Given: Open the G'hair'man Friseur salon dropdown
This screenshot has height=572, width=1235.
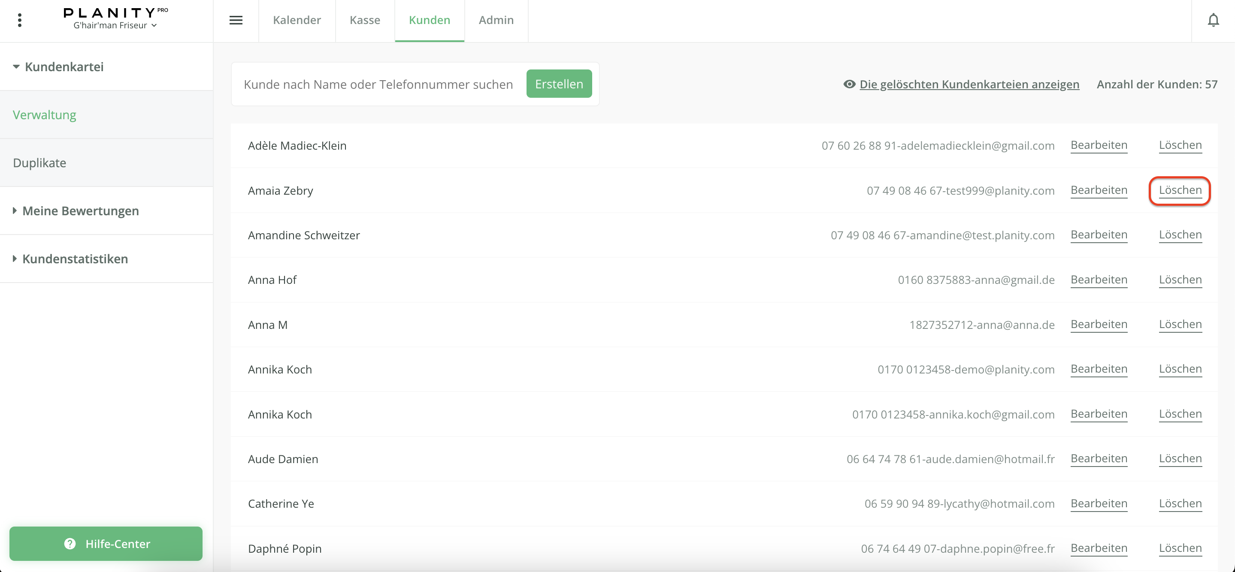Looking at the screenshot, I should click(x=115, y=25).
